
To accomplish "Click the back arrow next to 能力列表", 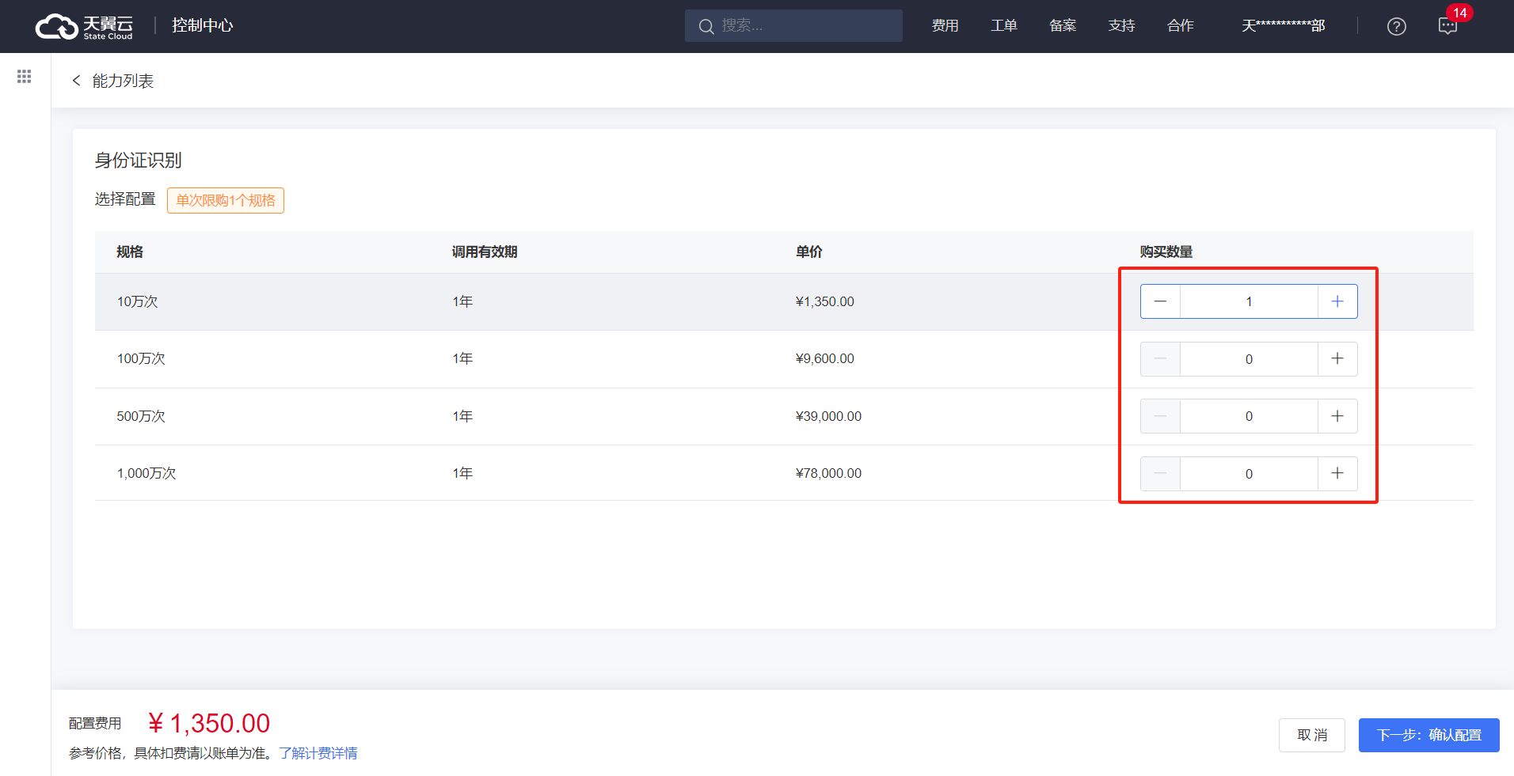I will click(76, 81).
